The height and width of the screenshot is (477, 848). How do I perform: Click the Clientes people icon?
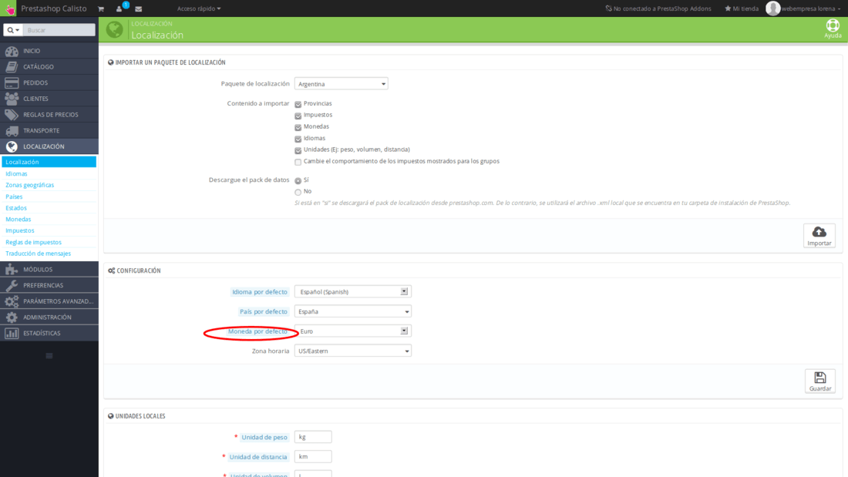pos(12,99)
